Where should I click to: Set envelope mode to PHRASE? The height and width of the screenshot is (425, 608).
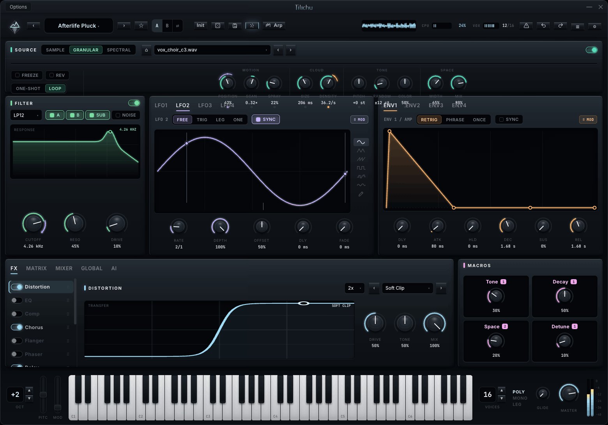[455, 120]
